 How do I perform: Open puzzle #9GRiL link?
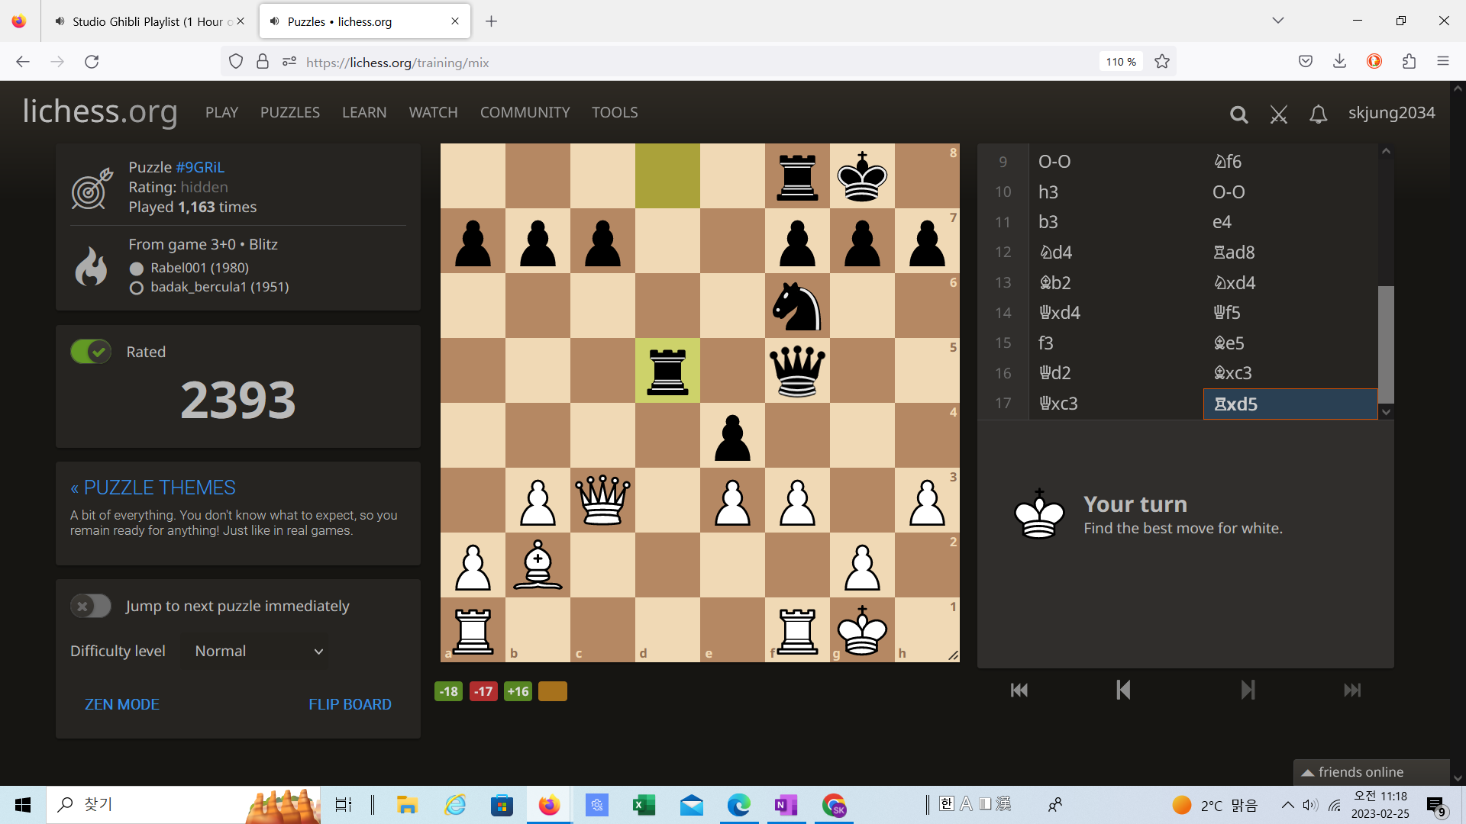tap(200, 167)
